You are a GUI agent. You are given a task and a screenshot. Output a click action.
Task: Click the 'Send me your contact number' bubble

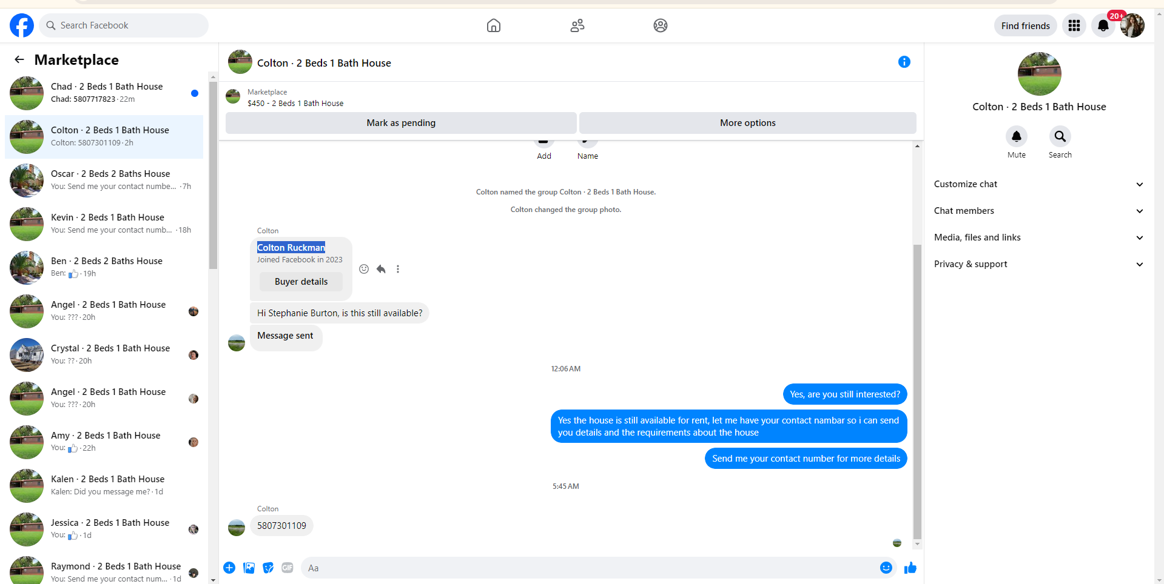click(x=806, y=459)
